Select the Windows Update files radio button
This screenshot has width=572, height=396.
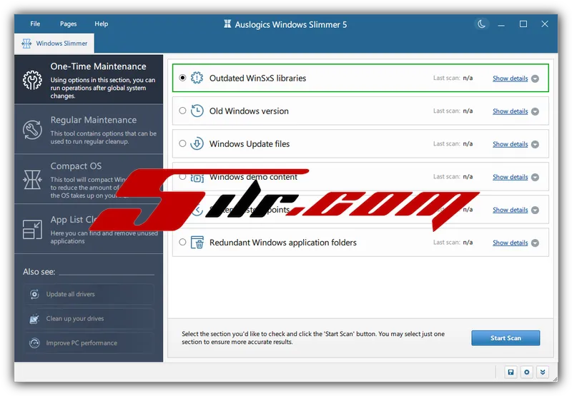pos(182,143)
